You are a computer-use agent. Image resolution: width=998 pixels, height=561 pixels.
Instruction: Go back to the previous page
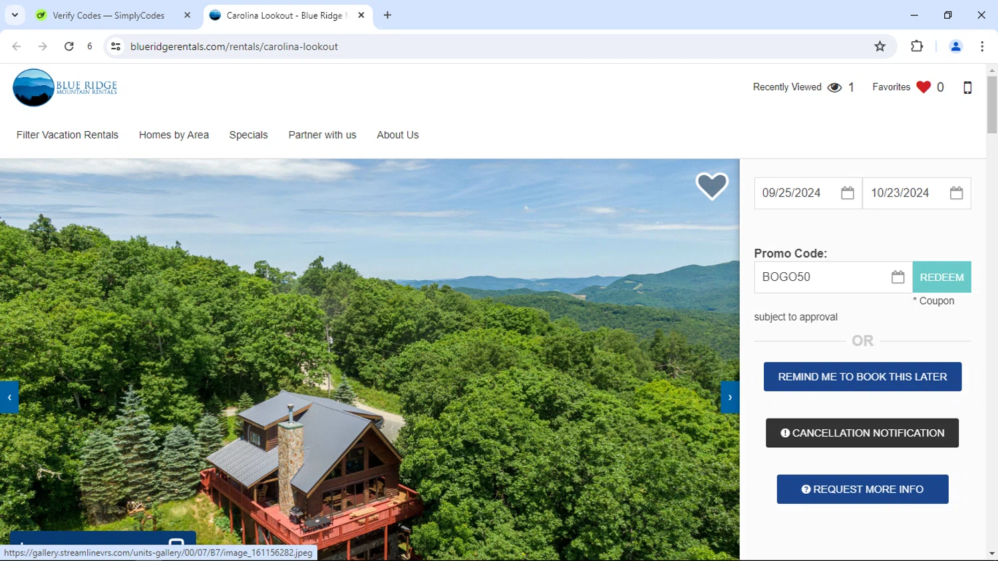pyautogui.click(x=17, y=47)
